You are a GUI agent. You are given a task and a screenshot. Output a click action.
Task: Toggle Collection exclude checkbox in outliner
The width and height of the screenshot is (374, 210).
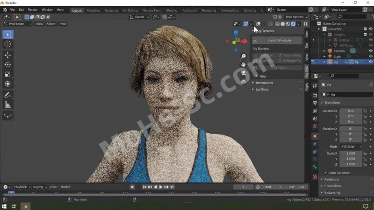(365, 29)
